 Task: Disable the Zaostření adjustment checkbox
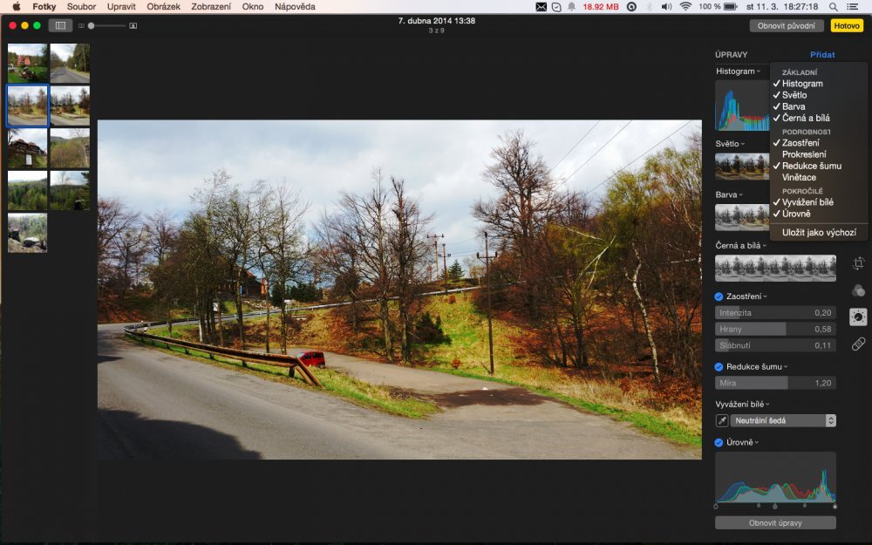pos(719,296)
